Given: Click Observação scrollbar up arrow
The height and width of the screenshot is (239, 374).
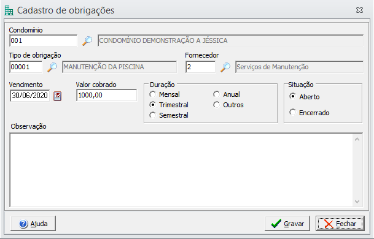Looking at the screenshot, I should [x=357, y=140].
